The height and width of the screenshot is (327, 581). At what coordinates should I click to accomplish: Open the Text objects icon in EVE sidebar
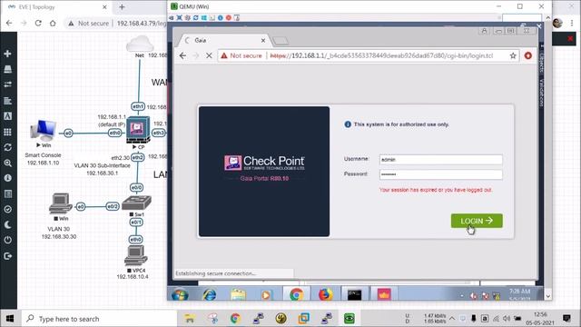point(7,116)
